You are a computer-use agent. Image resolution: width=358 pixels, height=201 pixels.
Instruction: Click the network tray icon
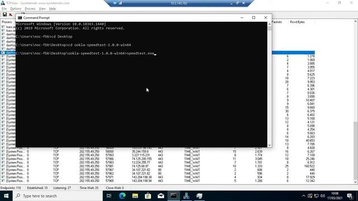(316, 196)
